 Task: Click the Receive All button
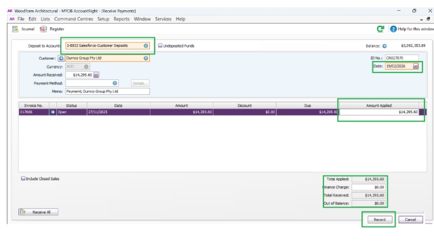click(x=38, y=212)
